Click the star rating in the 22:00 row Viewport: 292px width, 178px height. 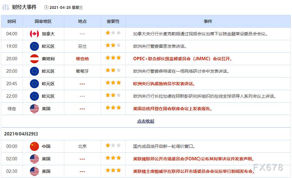click(113, 95)
